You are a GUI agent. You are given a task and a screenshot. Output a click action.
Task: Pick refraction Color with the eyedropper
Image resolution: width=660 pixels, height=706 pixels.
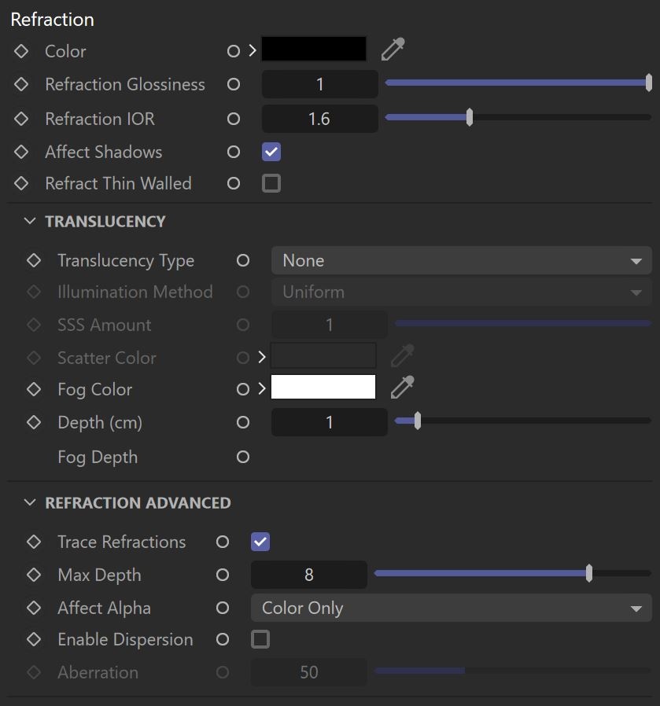coord(393,50)
